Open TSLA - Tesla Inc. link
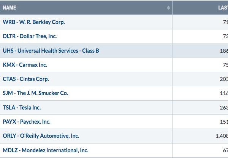 pyautogui.click(x=22, y=108)
